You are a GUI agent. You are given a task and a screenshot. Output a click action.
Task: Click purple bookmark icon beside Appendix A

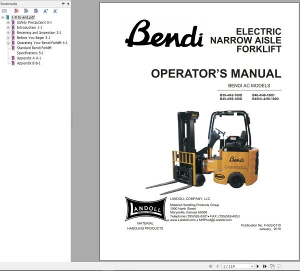coord(13,58)
